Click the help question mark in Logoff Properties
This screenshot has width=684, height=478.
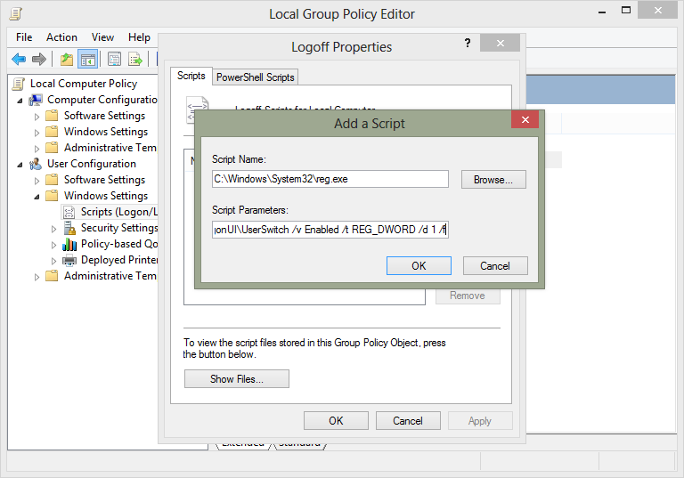point(468,44)
